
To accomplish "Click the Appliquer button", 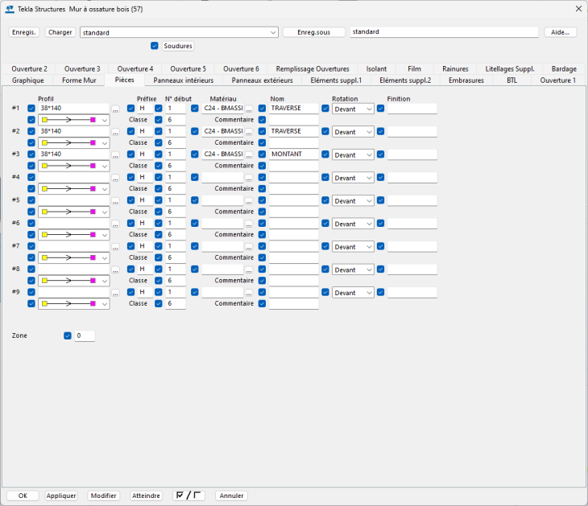I will coord(61,496).
